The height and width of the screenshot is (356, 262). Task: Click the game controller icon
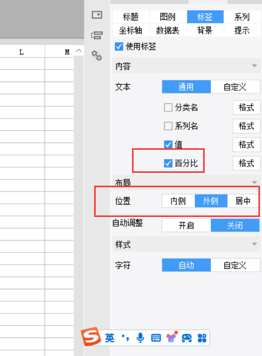pyautogui.click(x=187, y=338)
